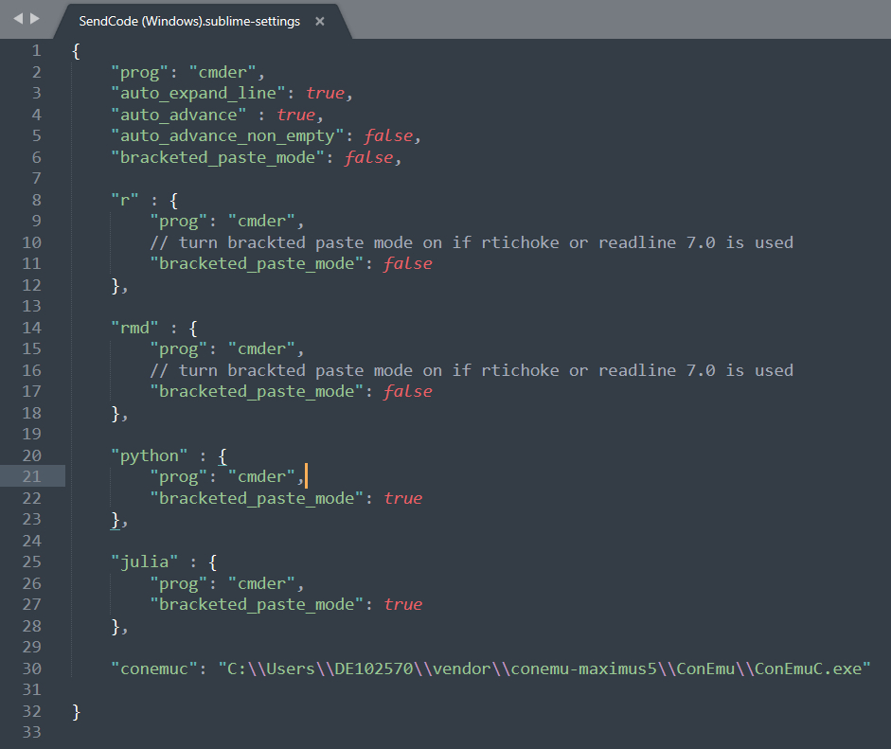Close the SendCode settings tab

pos(320,21)
